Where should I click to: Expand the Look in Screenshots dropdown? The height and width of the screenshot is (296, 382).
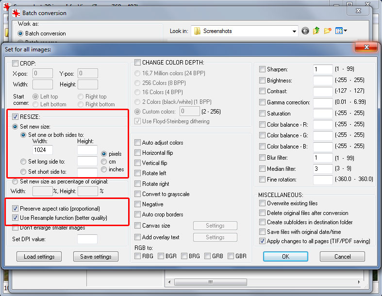tap(294, 31)
